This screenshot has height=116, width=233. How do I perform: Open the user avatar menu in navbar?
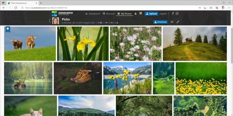tap(141, 13)
